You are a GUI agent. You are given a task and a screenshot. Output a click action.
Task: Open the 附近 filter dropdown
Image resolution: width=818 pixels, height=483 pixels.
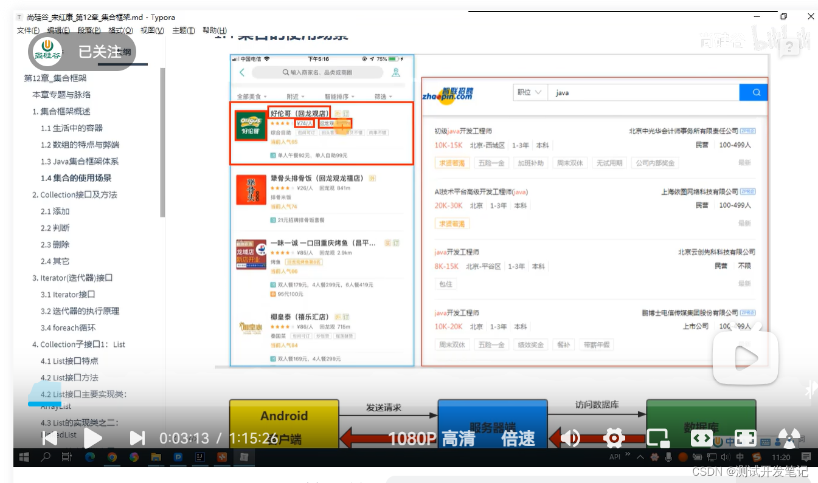click(296, 97)
